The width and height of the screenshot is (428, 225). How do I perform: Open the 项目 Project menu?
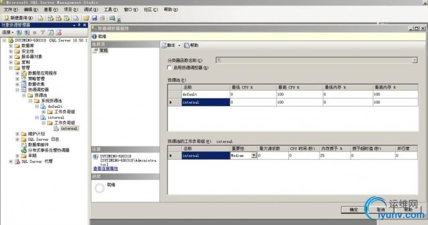click(71, 9)
